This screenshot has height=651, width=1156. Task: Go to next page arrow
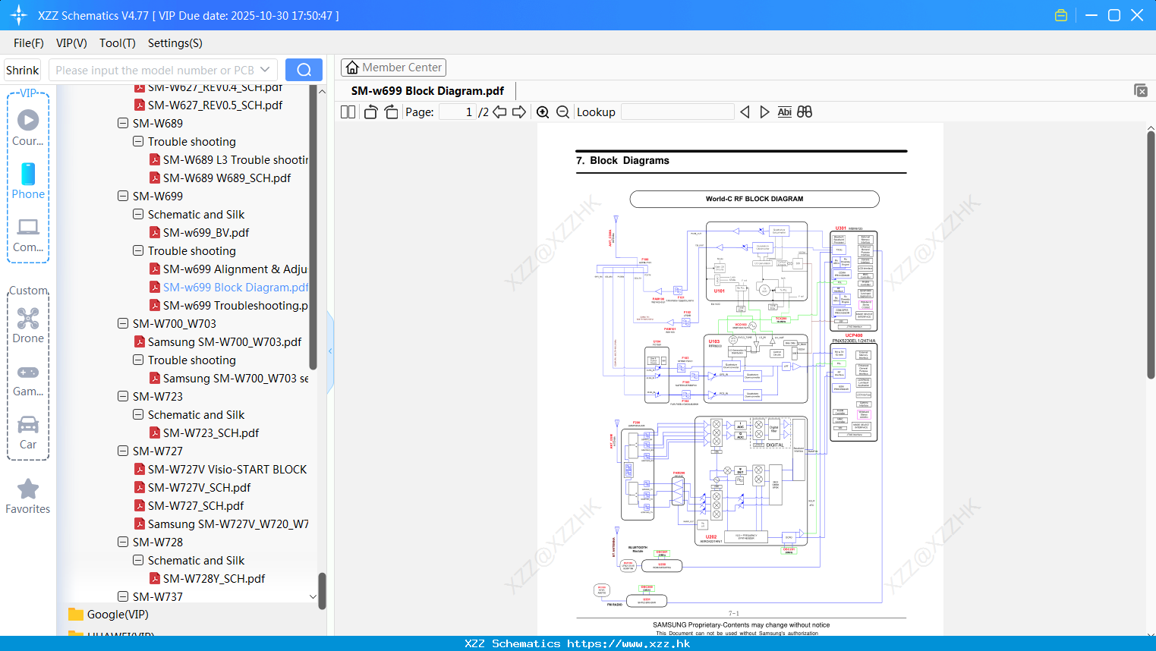[519, 112]
